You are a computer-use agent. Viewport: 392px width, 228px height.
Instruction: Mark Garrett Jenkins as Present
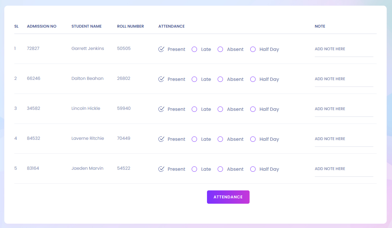coord(161,49)
